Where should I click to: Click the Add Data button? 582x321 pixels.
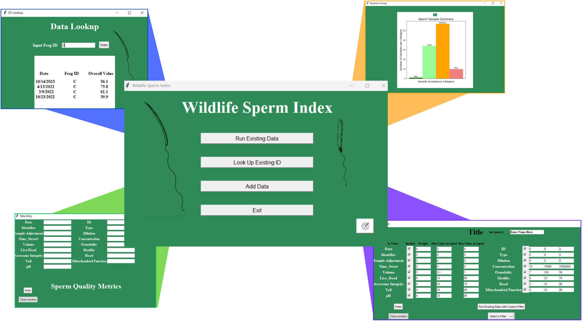pos(257,186)
